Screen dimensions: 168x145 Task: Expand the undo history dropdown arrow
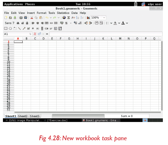coord(51,18)
